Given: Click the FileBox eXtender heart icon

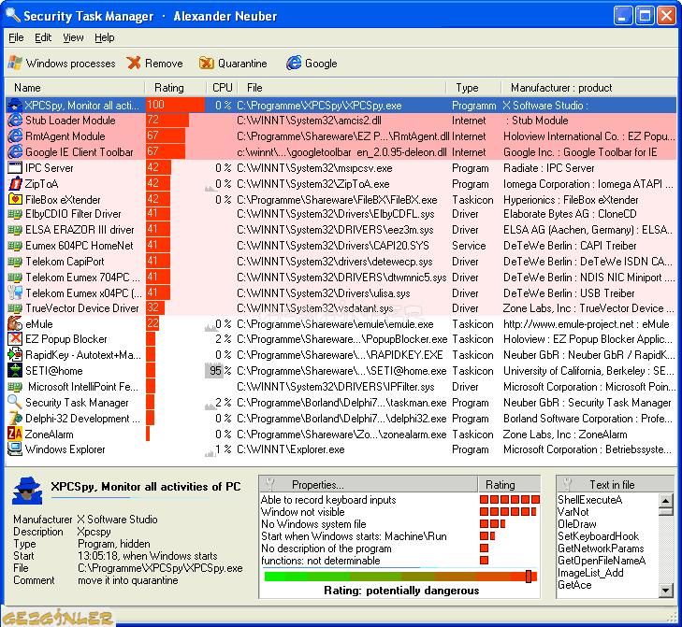Looking at the screenshot, I should coord(15,199).
